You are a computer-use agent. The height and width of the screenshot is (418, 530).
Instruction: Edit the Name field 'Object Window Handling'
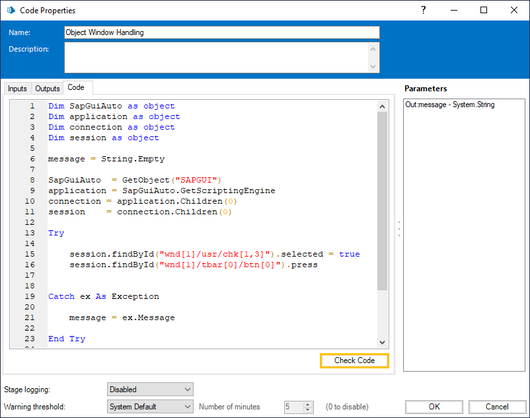(222, 32)
